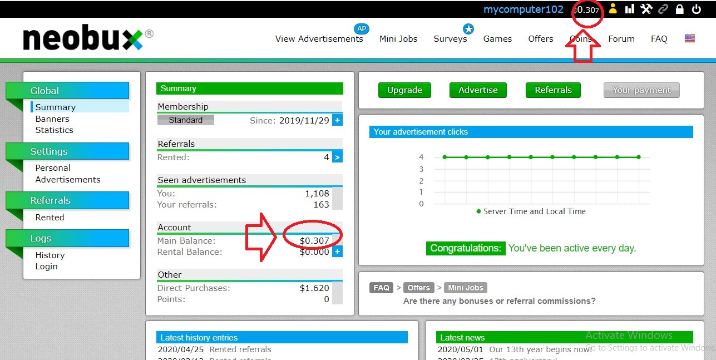
Task: Open Login under Logs
Action: click(46, 267)
